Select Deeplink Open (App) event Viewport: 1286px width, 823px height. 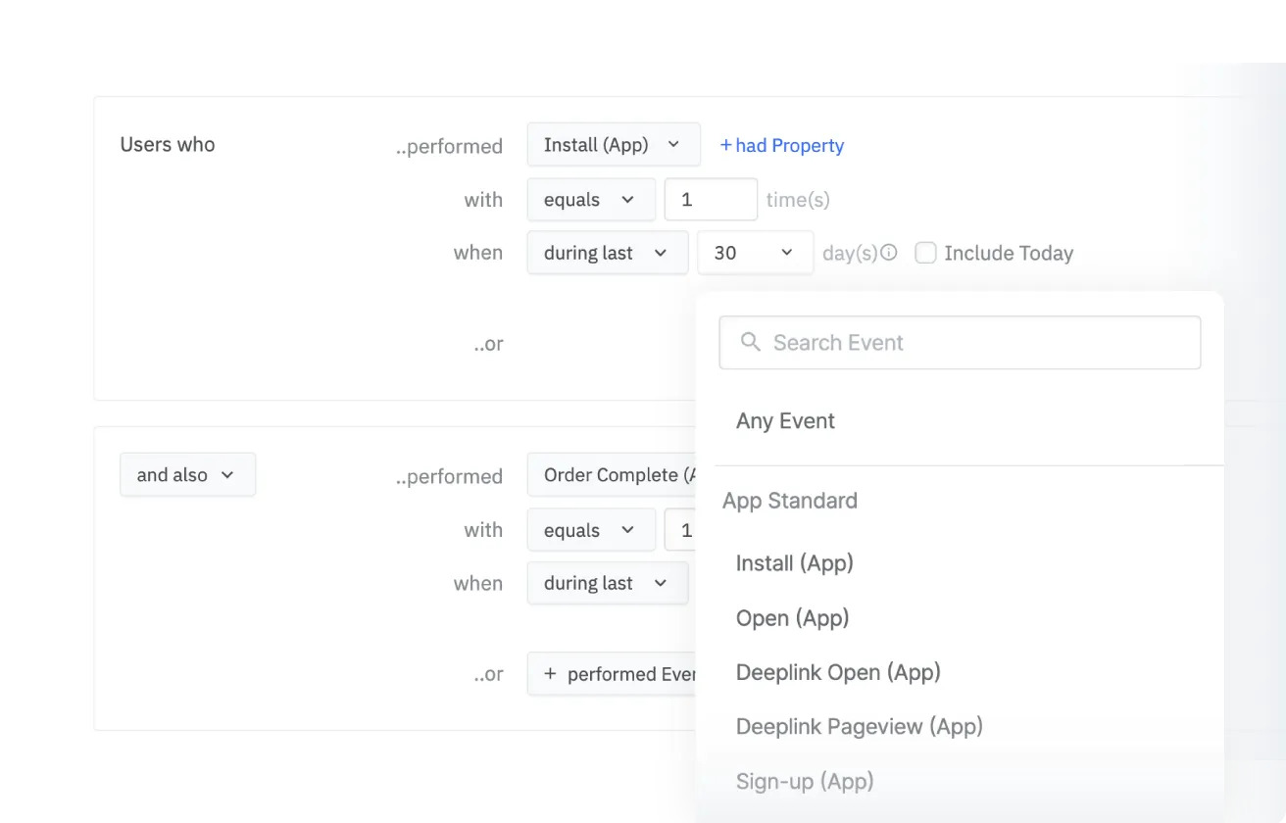[838, 672]
